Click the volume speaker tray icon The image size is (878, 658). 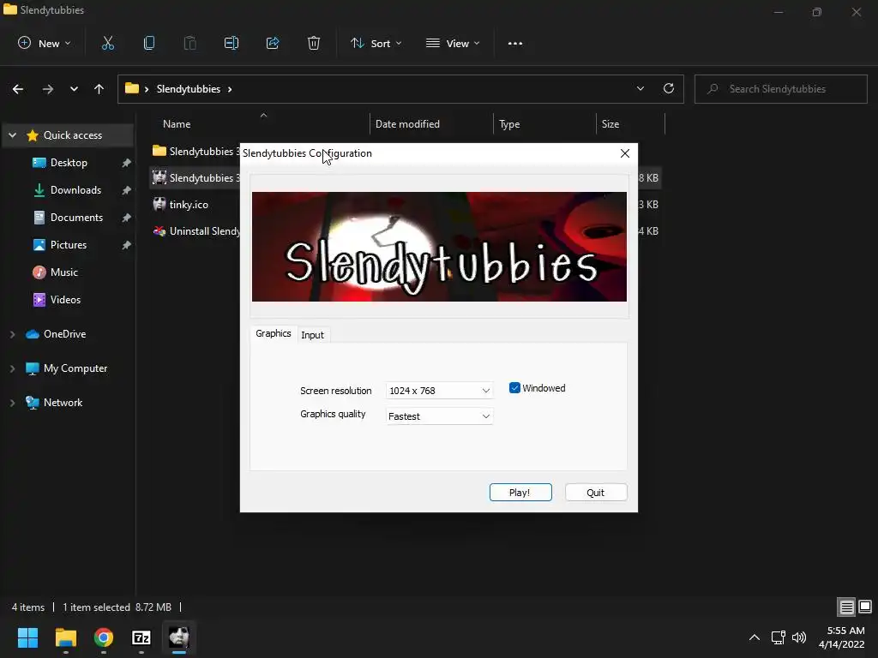point(799,637)
